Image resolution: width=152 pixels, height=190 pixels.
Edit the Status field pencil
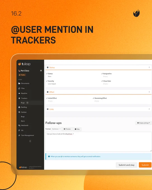(47, 74)
